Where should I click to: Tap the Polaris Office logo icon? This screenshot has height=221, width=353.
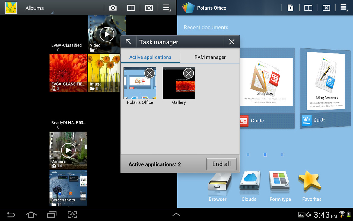pyautogui.click(x=188, y=8)
